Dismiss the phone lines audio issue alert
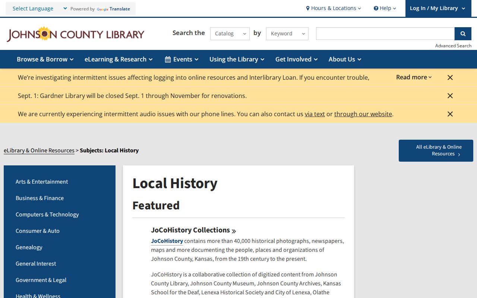 (x=450, y=114)
